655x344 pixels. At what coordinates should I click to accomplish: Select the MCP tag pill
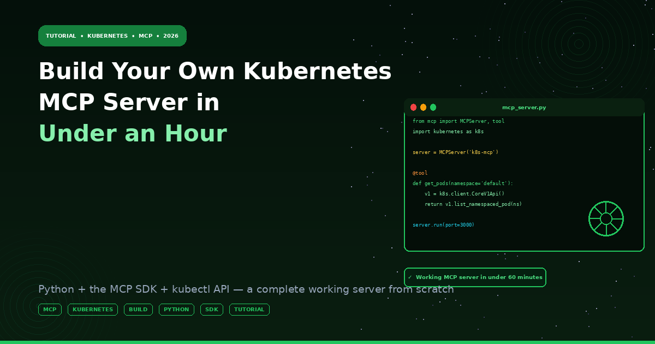click(x=50, y=310)
